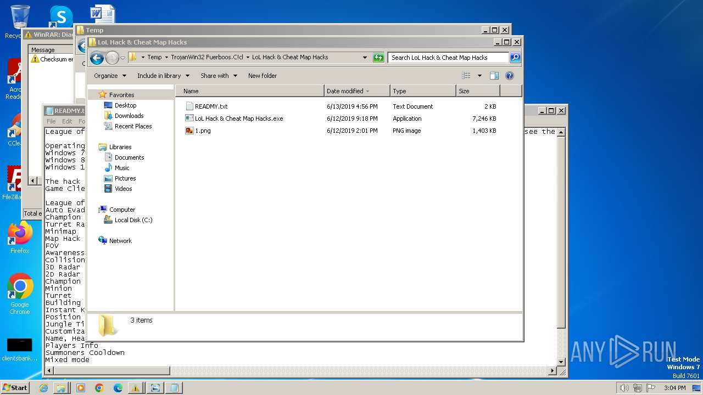Select the READMY.txt file
The width and height of the screenshot is (703, 395).
point(211,106)
